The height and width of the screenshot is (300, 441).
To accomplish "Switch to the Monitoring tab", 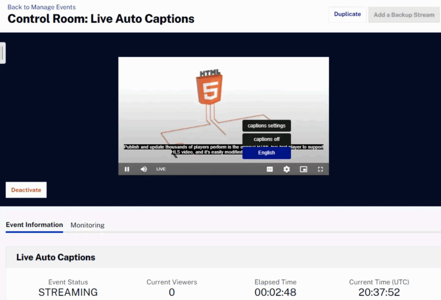I will [87, 225].
